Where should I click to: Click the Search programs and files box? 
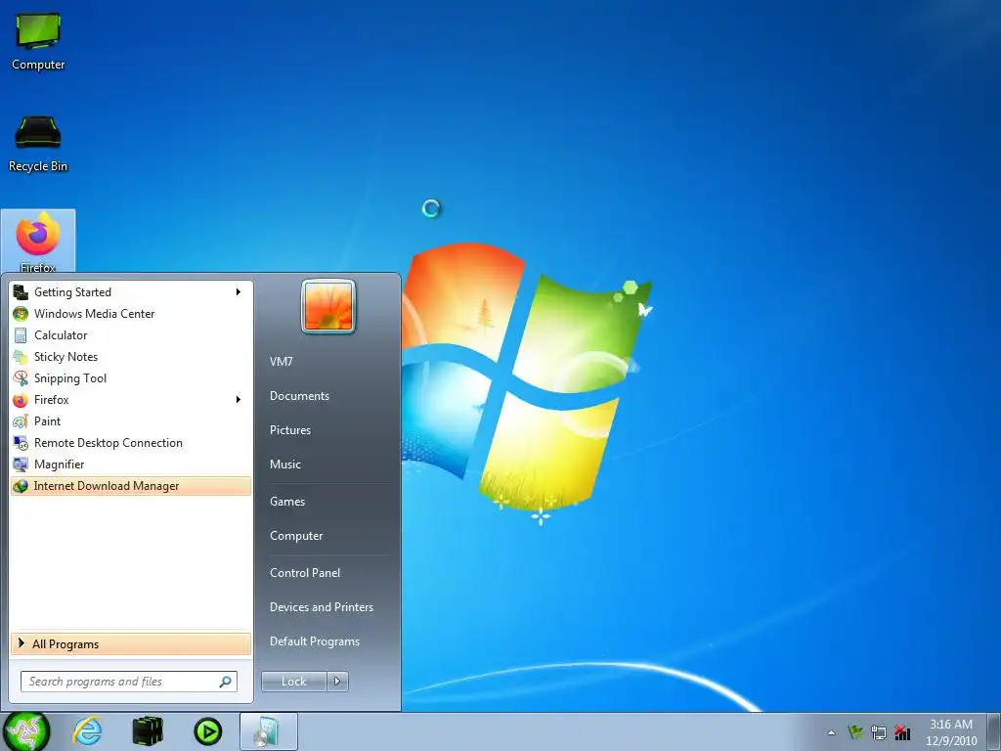coord(128,682)
